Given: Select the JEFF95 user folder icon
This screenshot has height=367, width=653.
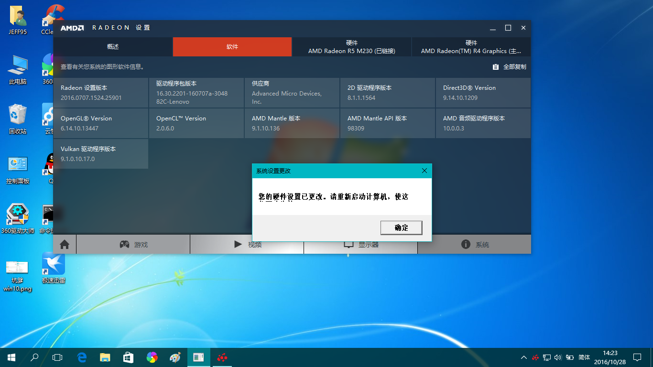Looking at the screenshot, I should pyautogui.click(x=18, y=21).
